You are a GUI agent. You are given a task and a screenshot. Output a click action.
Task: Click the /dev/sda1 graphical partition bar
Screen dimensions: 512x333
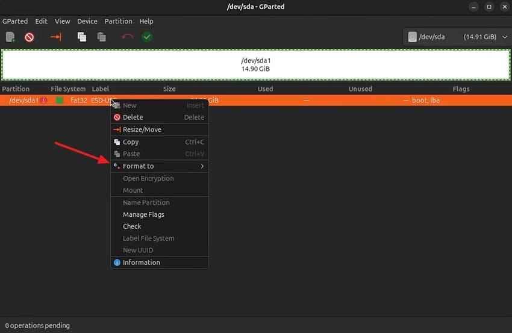(255, 64)
